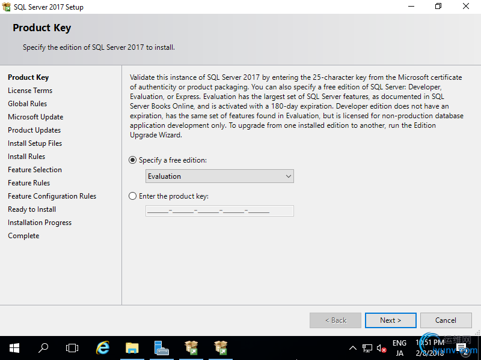
Task: Restore down the SQL Server Setup window
Action: [x=438, y=7]
